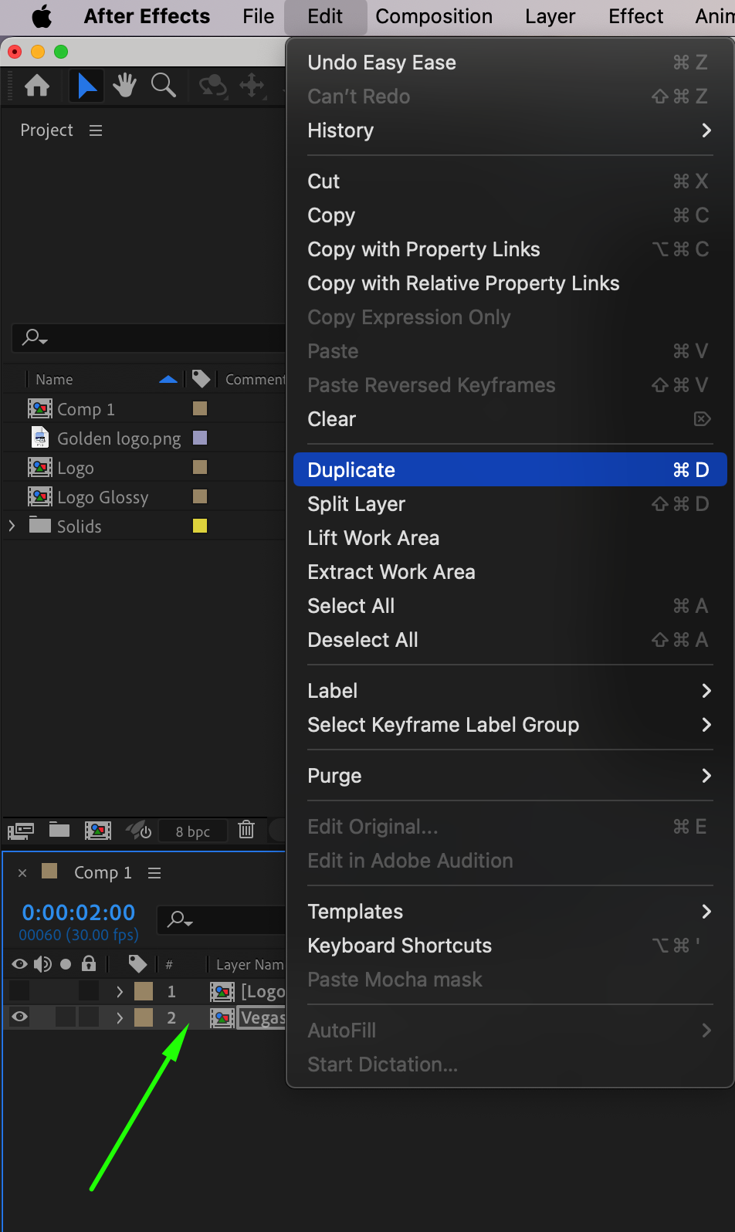Select the Hand tool
Image resolution: width=735 pixels, height=1232 pixels.
tap(124, 86)
